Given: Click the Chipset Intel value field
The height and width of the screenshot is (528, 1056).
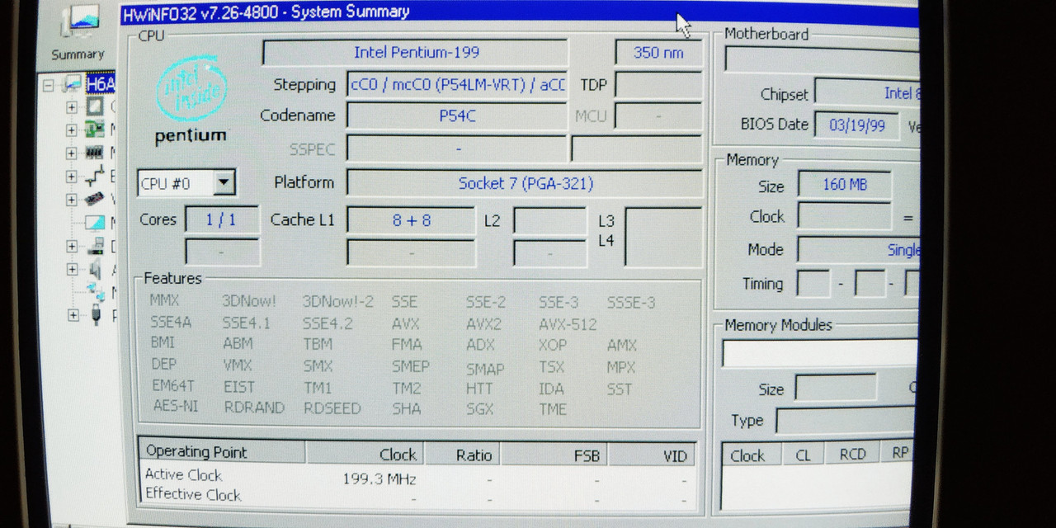Looking at the screenshot, I should [x=867, y=92].
